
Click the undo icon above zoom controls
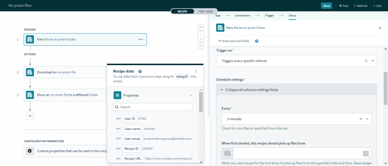point(201,27)
